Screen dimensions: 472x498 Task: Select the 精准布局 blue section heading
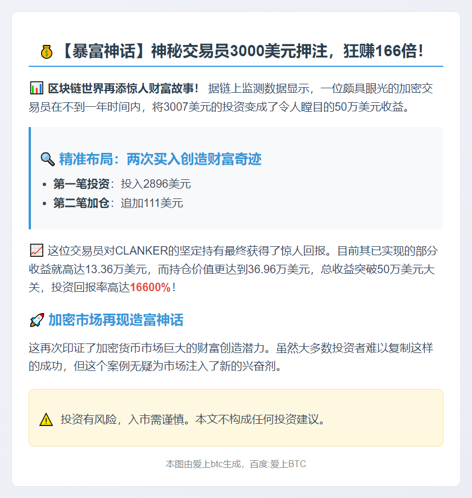(x=160, y=159)
